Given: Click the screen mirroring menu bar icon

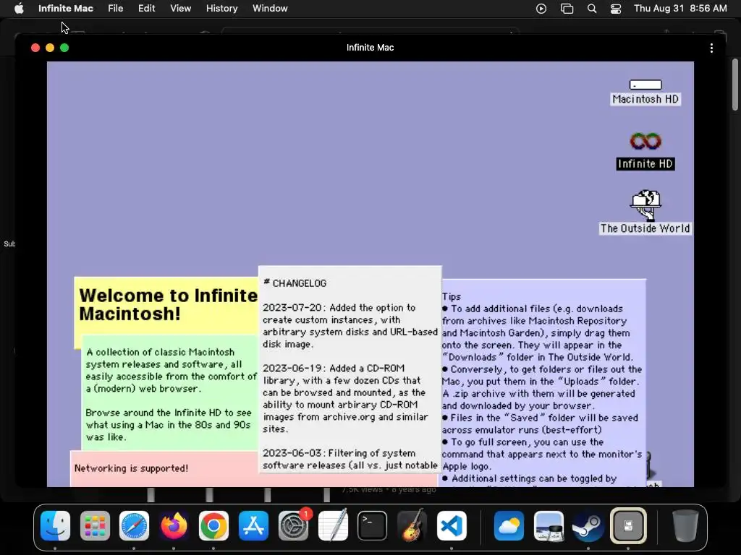Looking at the screenshot, I should (567, 9).
